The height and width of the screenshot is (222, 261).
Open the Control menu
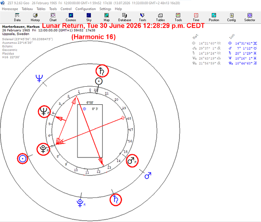coord(66,9)
